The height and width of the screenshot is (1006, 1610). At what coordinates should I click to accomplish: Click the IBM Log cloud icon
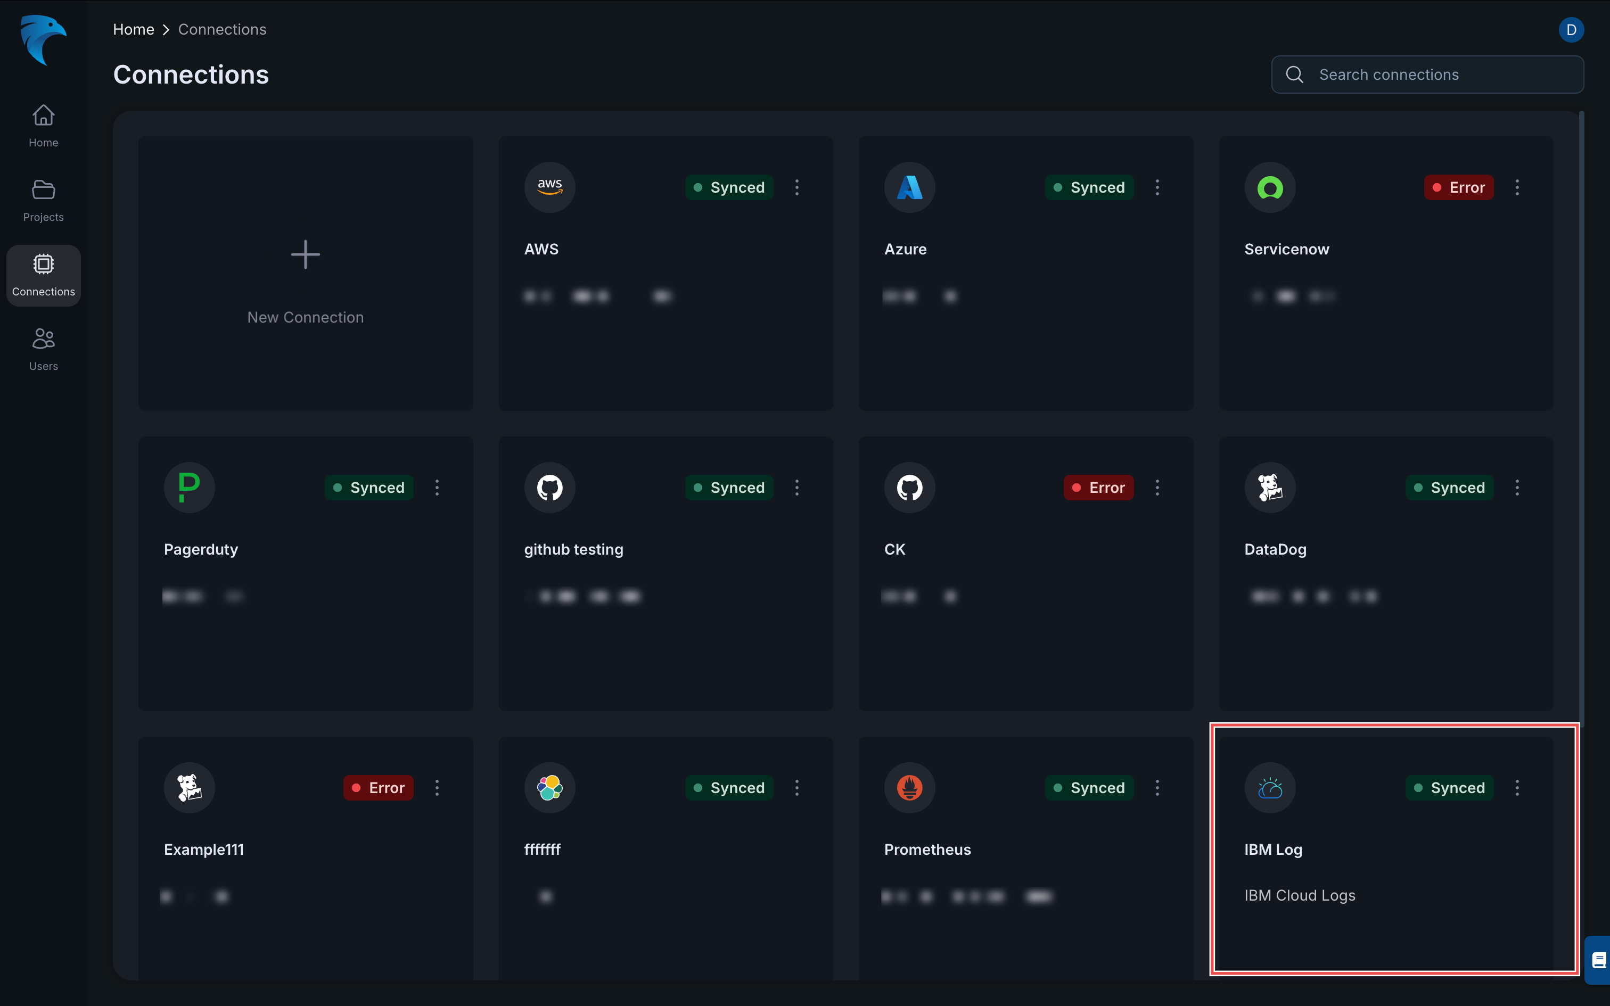point(1269,788)
